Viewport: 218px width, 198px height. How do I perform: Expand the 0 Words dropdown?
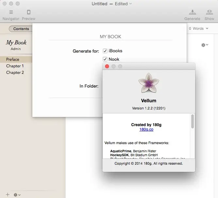(198, 28)
